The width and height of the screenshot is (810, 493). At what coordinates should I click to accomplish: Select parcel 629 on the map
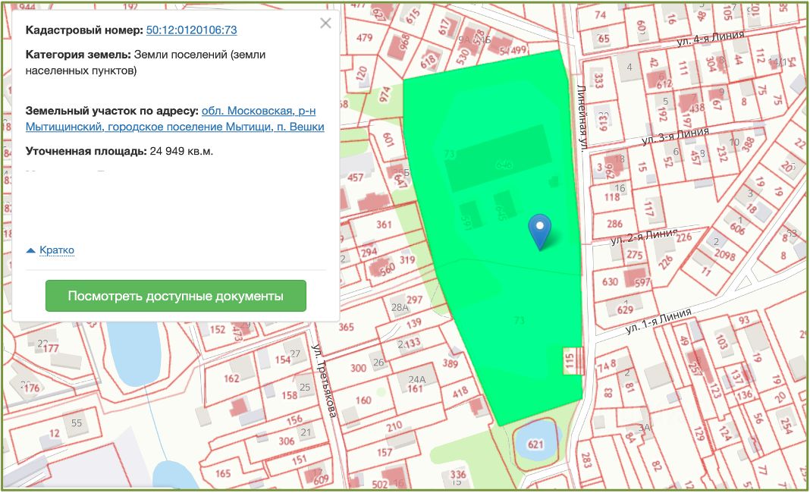[x=625, y=309]
